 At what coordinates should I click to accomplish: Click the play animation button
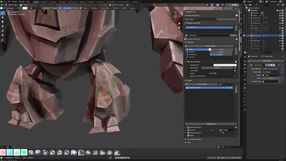[x=123, y=158]
